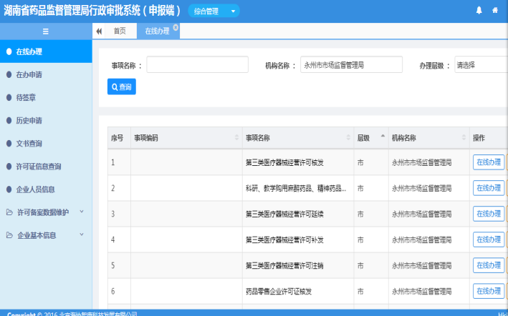Click the tab scroll-left double arrow
The image size is (508, 316).
pyautogui.click(x=98, y=31)
